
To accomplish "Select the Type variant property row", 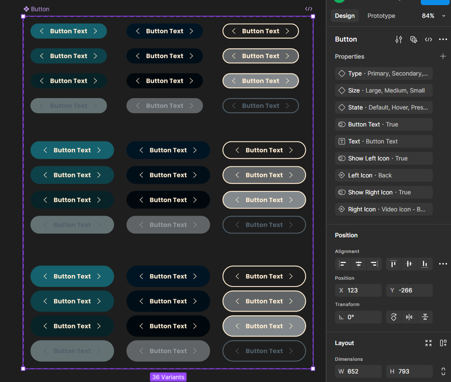I will [384, 73].
